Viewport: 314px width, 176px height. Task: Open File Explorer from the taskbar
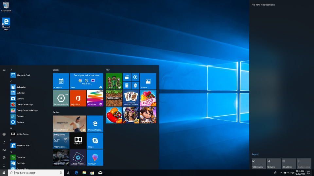84,173
